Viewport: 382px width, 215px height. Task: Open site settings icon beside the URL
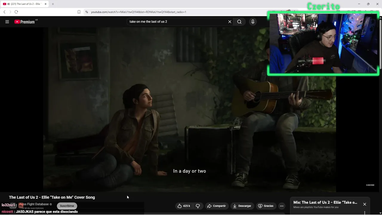(87, 12)
